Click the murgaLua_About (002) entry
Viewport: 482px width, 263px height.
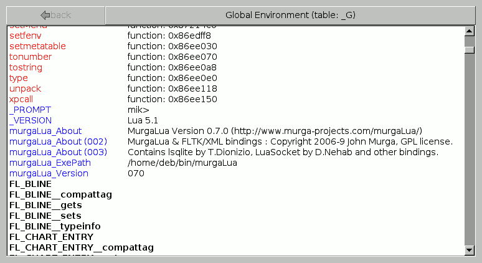[x=58, y=141]
